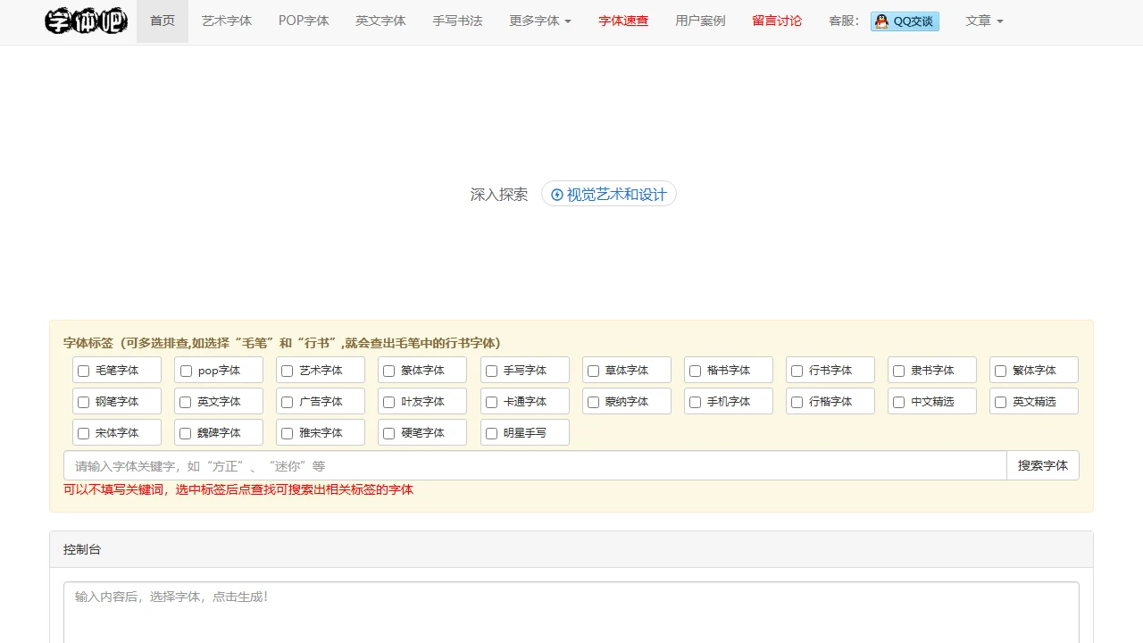1143x643 pixels.
Task: Click the 字体吧 site logo
Action: pyautogui.click(x=86, y=21)
